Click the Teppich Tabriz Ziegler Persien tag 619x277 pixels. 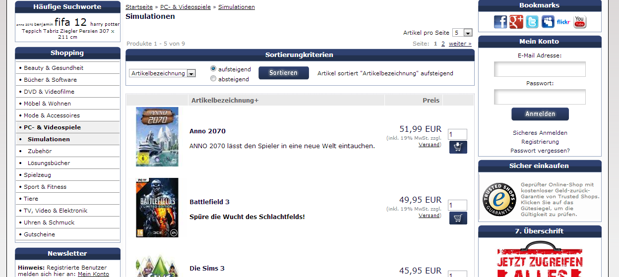click(68, 34)
